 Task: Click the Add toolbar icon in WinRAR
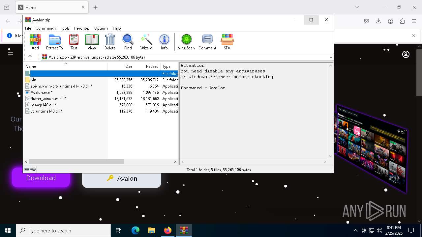pyautogui.click(x=35, y=42)
